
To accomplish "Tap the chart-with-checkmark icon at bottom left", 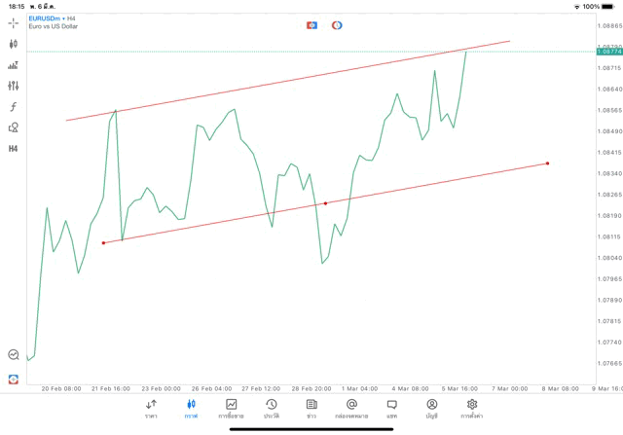I will pos(13,355).
